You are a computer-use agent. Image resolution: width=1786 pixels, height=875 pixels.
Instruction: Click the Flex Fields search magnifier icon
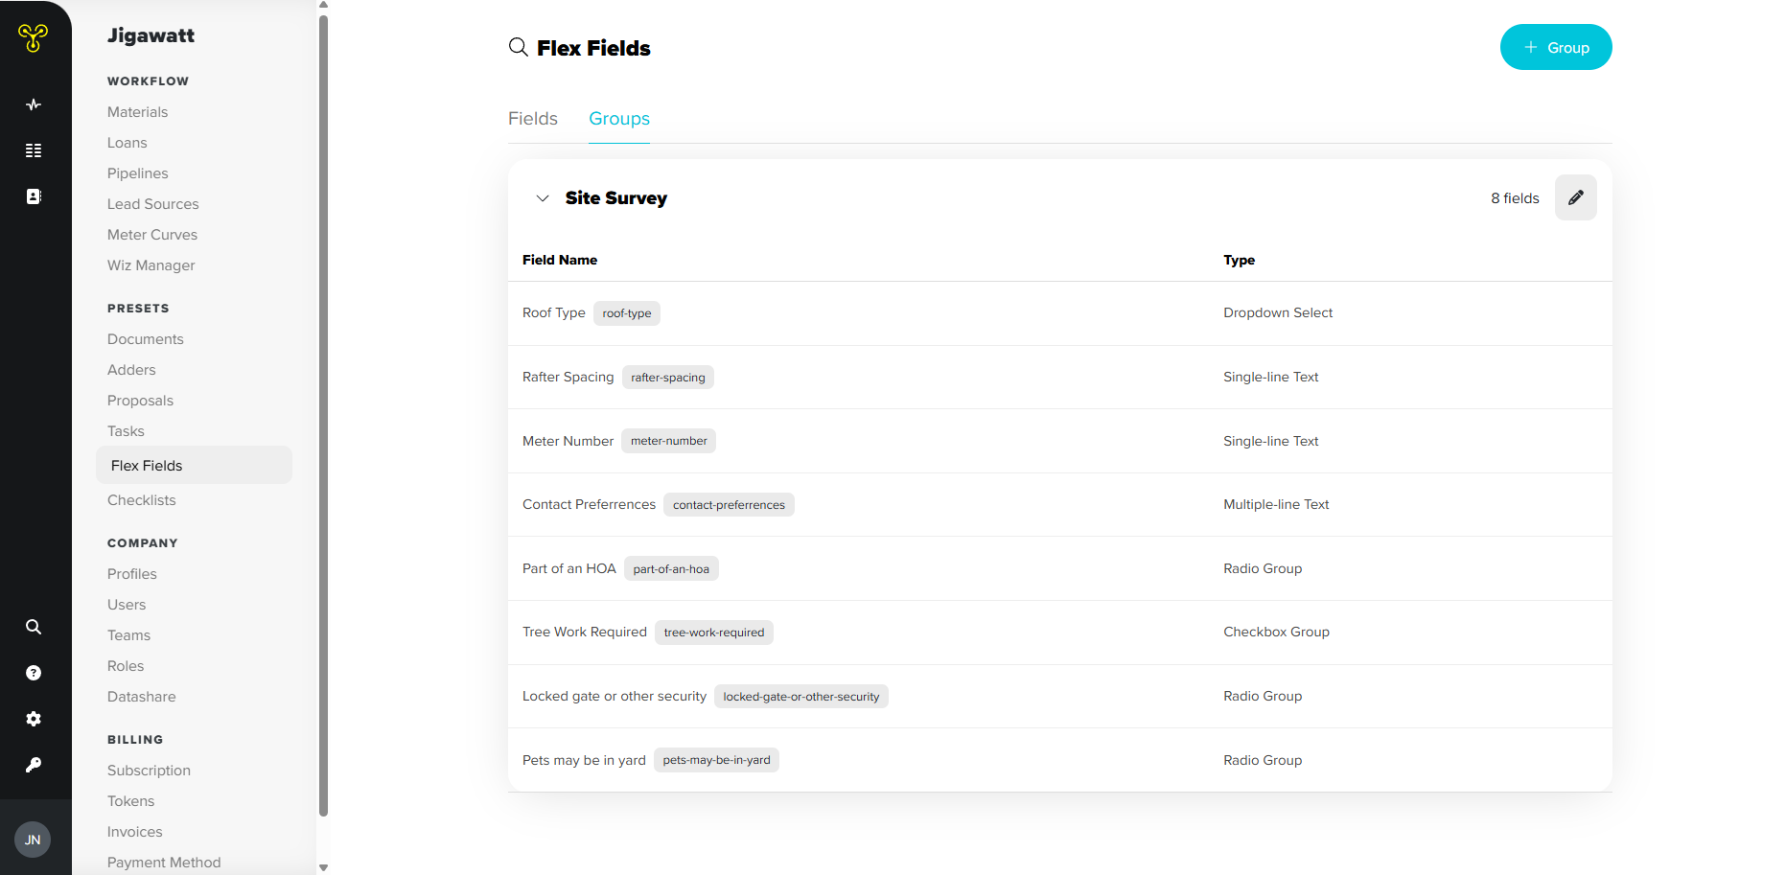click(x=519, y=47)
